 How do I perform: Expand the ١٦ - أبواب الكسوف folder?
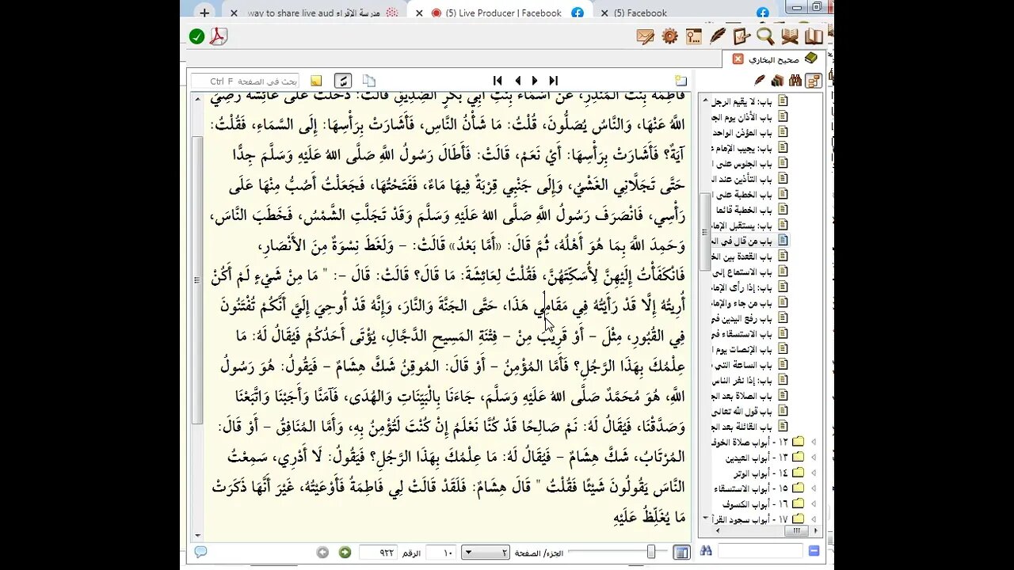[x=813, y=503]
